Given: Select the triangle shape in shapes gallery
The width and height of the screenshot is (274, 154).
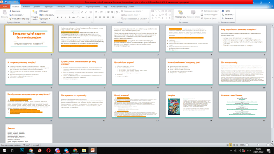Looking at the screenshot, I should pyautogui.click(x=152, y=15).
